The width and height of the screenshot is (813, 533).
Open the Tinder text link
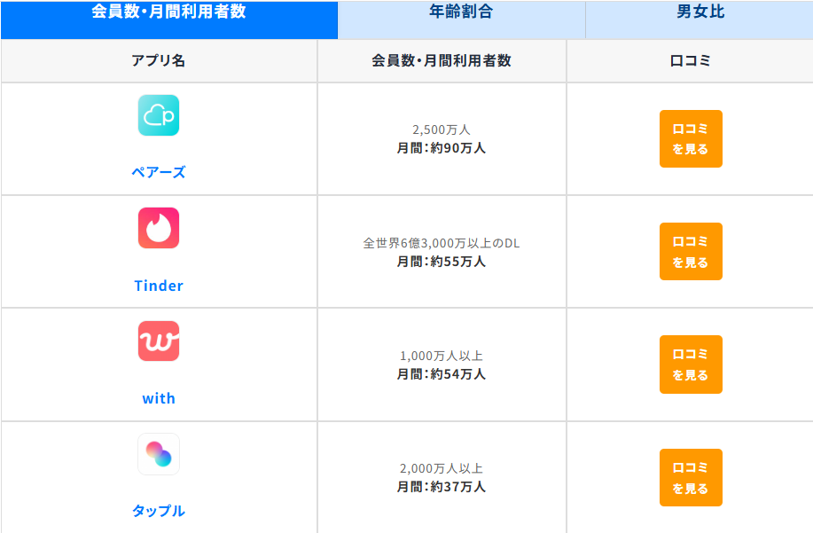click(159, 286)
